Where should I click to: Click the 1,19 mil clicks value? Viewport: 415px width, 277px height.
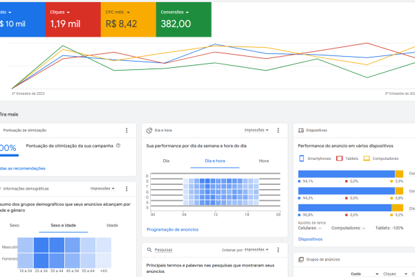65,24
